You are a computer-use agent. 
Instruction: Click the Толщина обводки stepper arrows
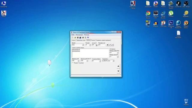100,61
